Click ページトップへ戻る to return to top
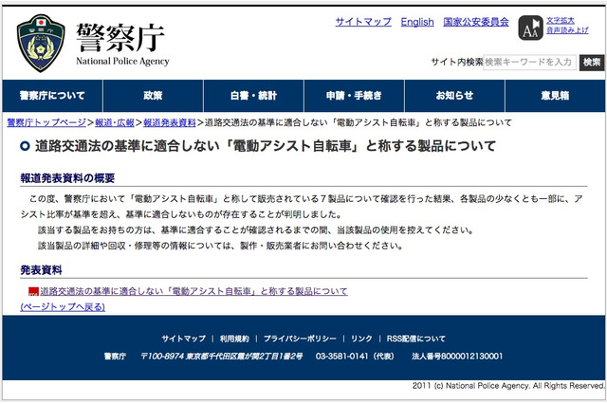The image size is (607, 404). [63, 306]
